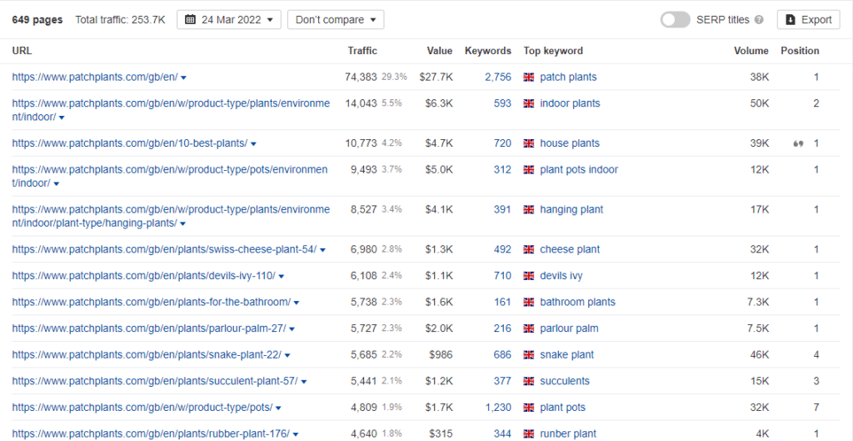Click the Total traffic: 253.7K label
This screenshot has width=853, height=441.
click(x=120, y=20)
